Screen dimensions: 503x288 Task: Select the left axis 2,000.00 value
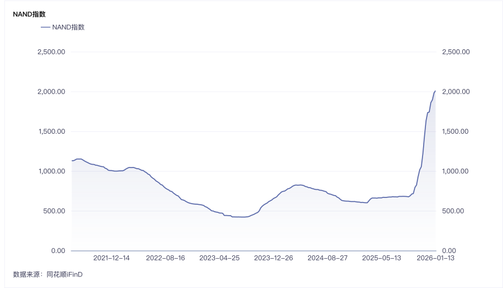[51, 92]
